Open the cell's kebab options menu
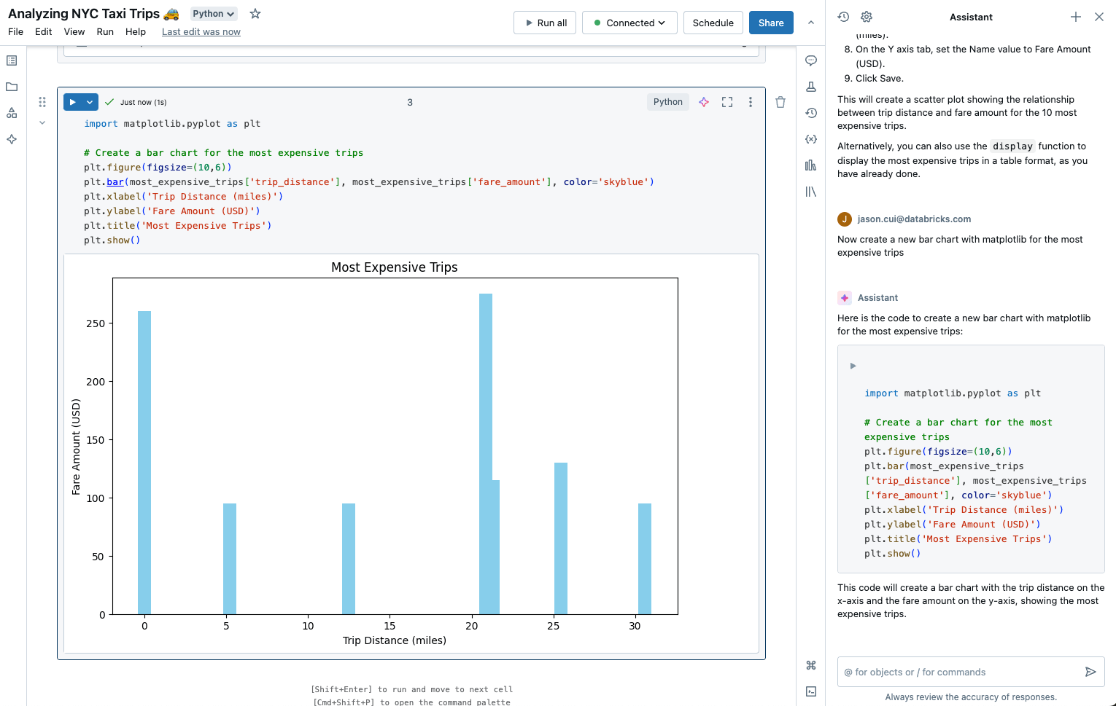 click(x=751, y=101)
